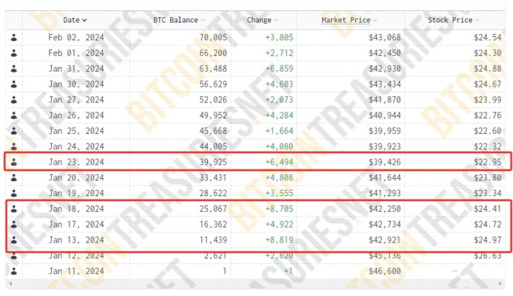Click person icon beside Jan 13, 2024
The height and width of the screenshot is (296, 513).
pos(14,240)
